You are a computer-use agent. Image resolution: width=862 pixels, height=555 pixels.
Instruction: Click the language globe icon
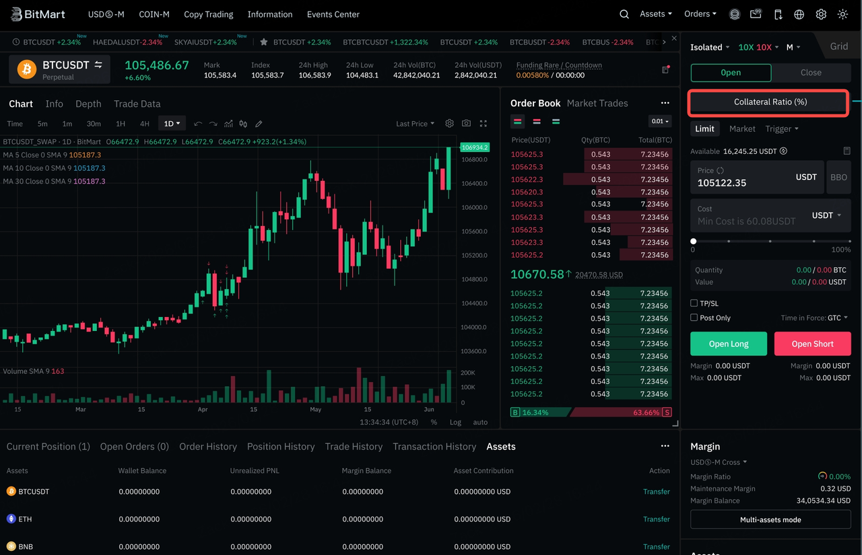[x=799, y=14]
